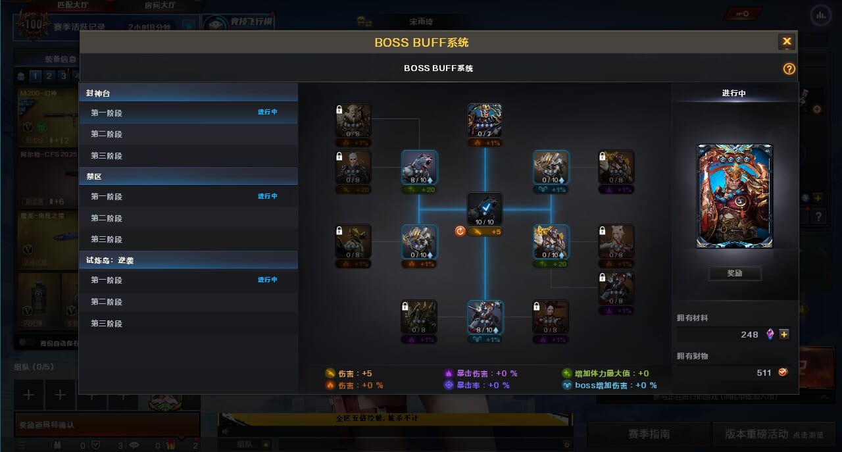
Task: Click the yellow plus next to 248 materials
Action: pyautogui.click(x=783, y=334)
